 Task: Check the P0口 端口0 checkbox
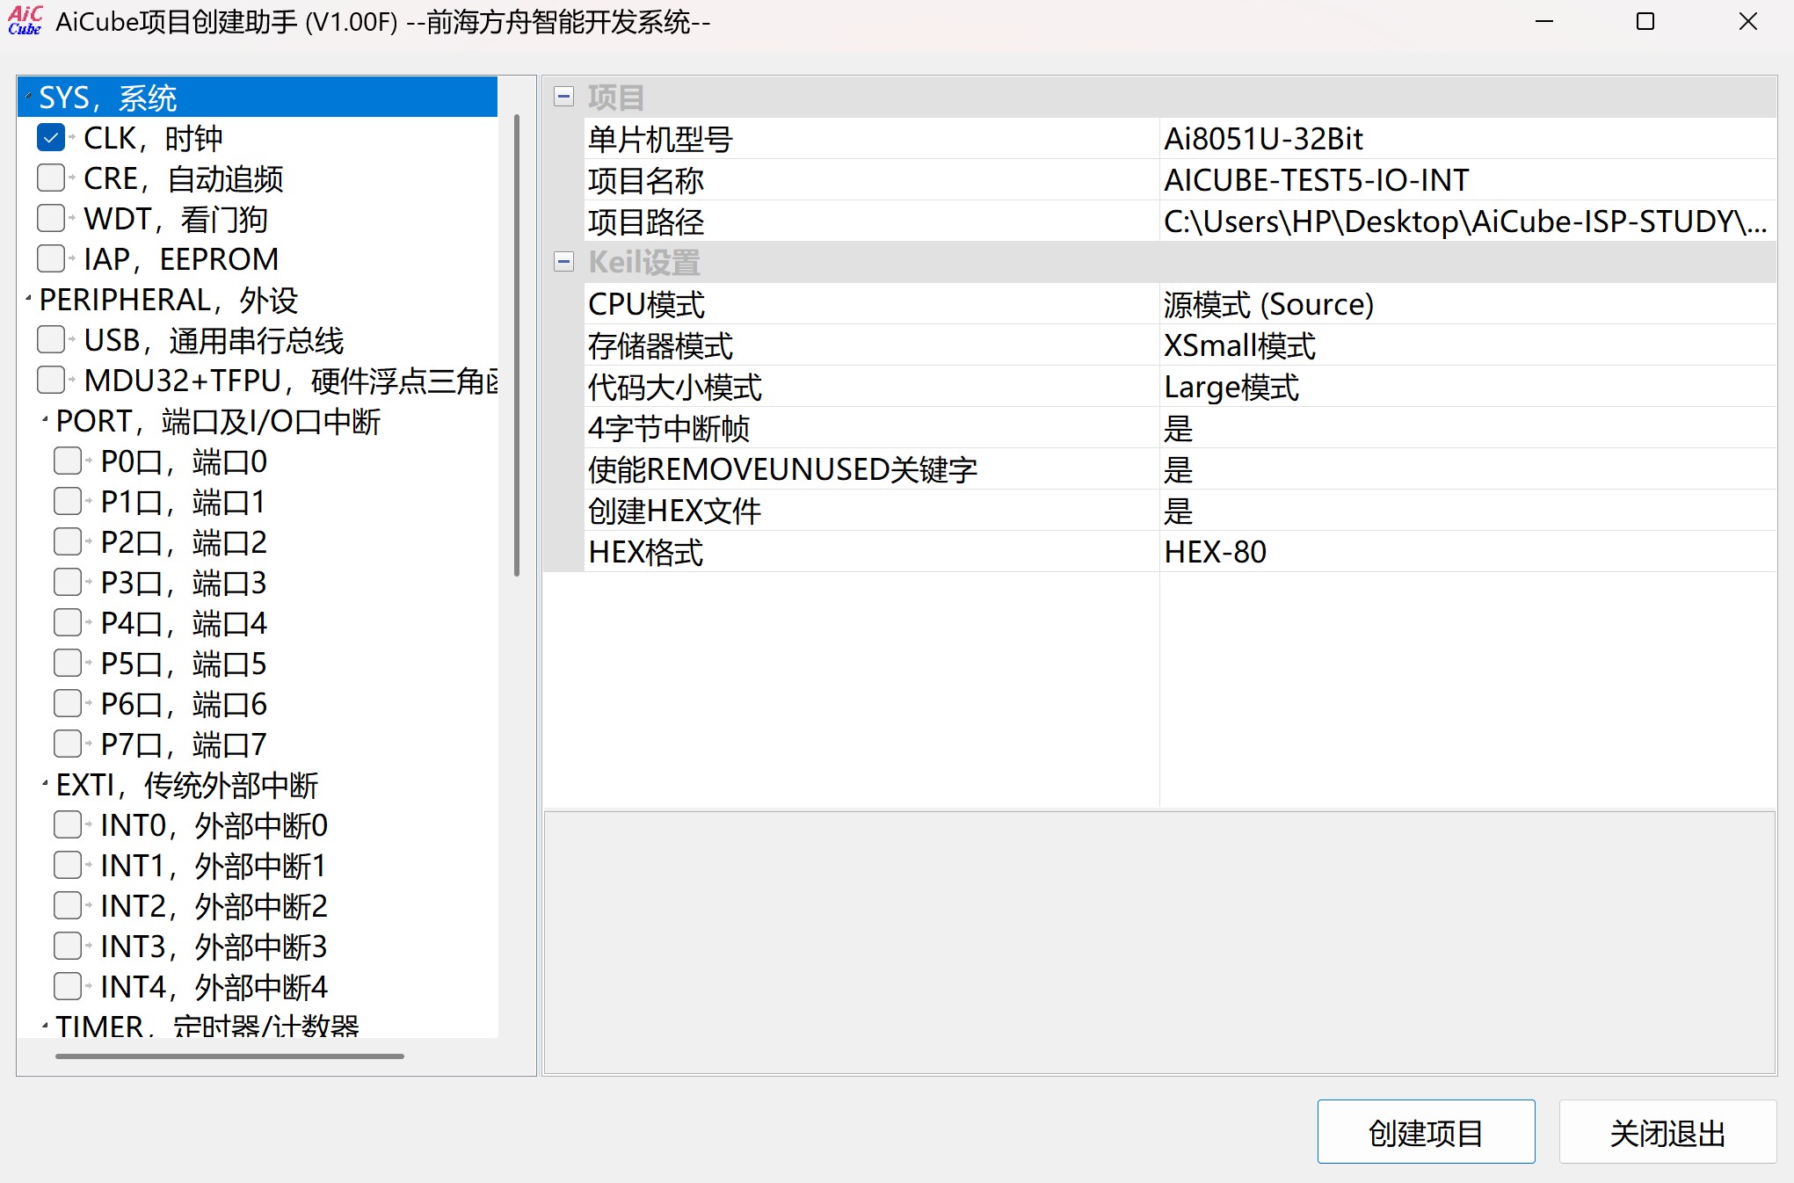tap(68, 461)
